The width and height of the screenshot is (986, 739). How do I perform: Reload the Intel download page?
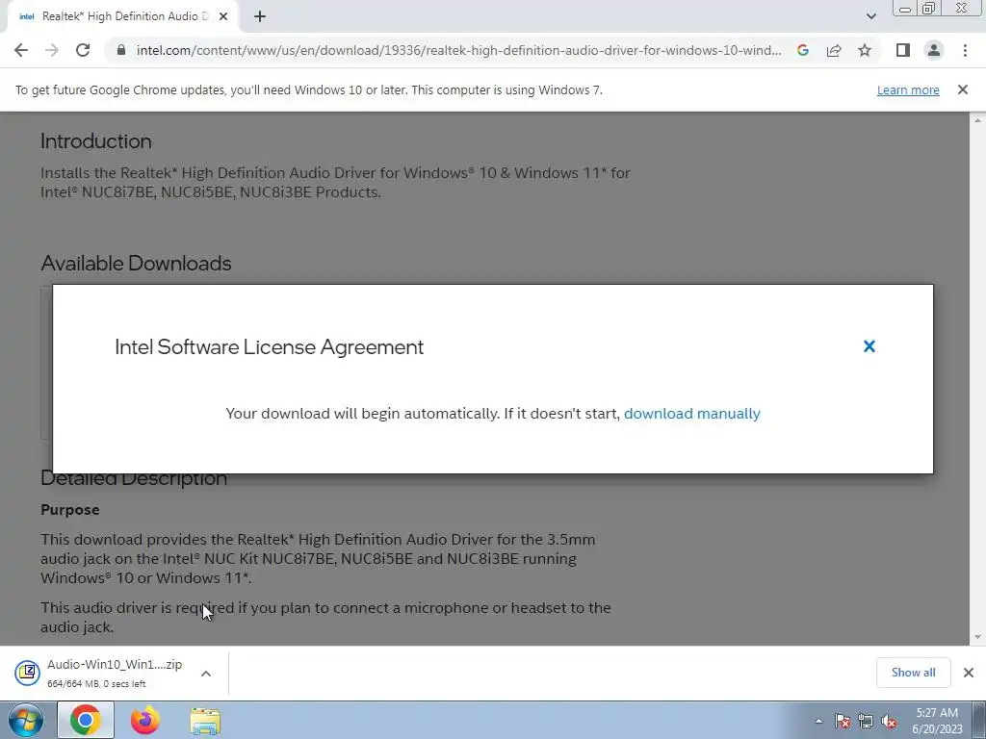[83, 50]
